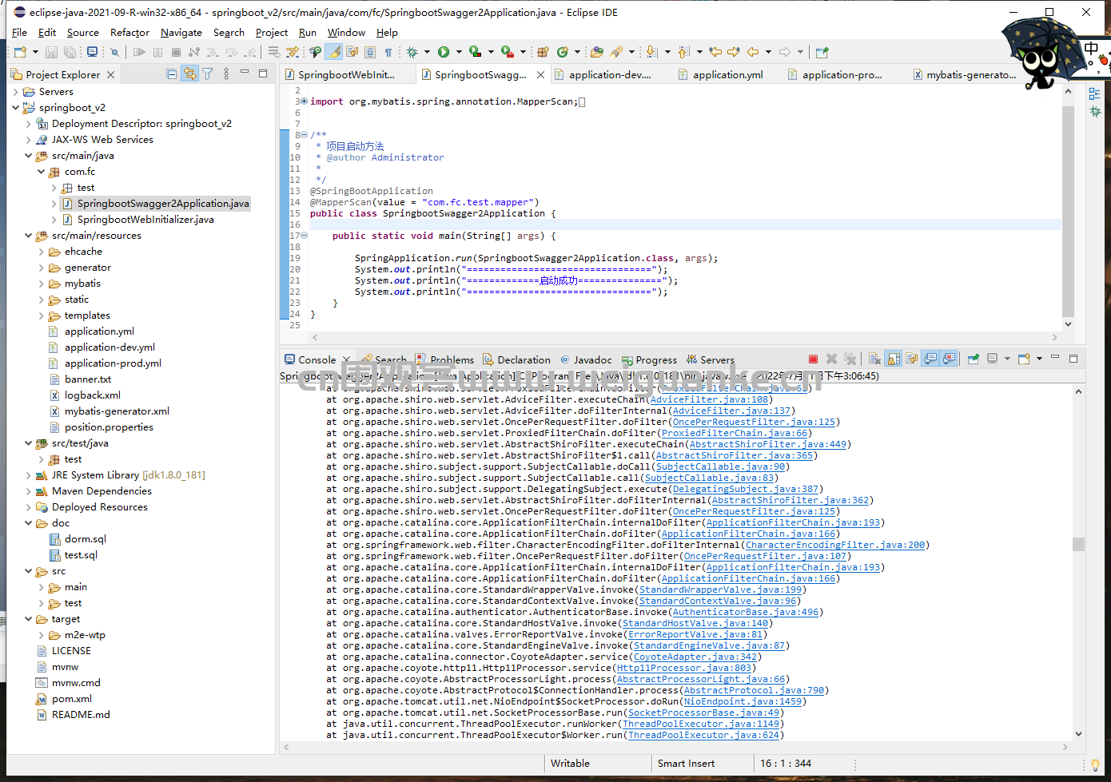Click the Save toolbar icon
1111x782 pixels.
pyautogui.click(x=51, y=52)
